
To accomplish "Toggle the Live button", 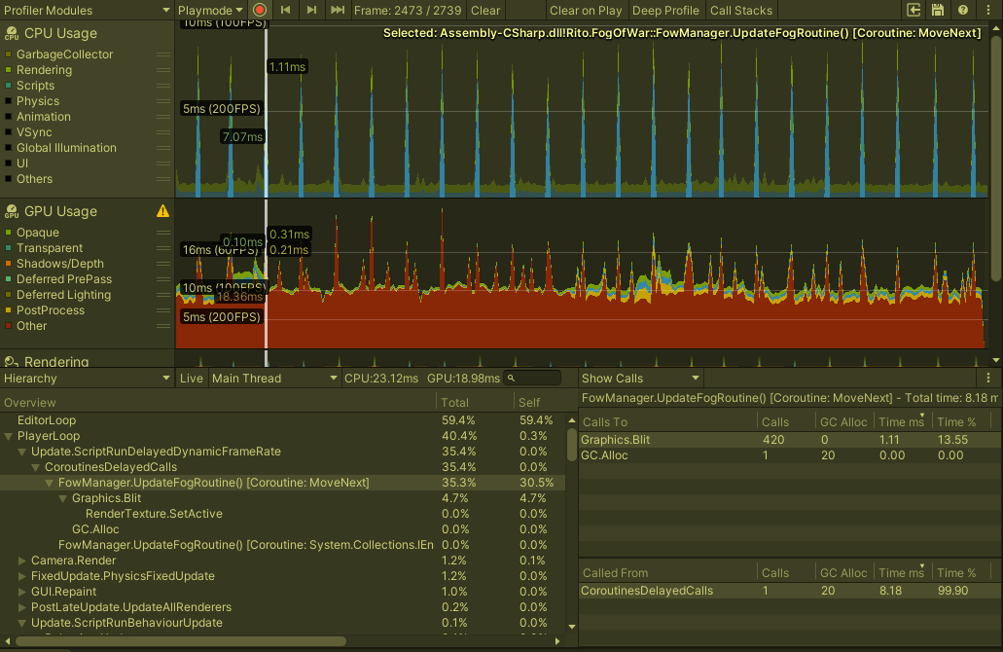I will [192, 379].
